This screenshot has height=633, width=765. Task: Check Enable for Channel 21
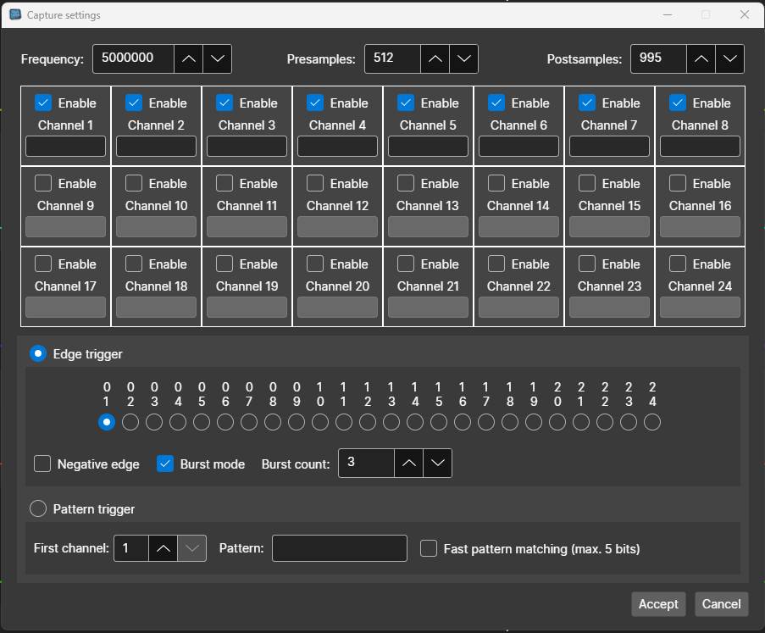click(x=406, y=264)
